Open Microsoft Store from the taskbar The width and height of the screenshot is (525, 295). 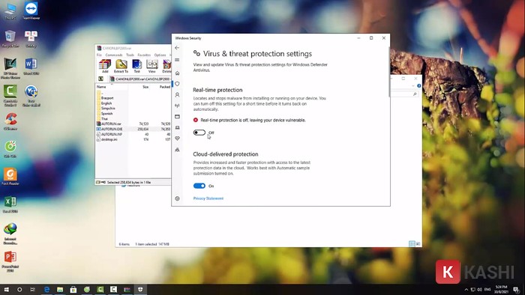[73, 289]
